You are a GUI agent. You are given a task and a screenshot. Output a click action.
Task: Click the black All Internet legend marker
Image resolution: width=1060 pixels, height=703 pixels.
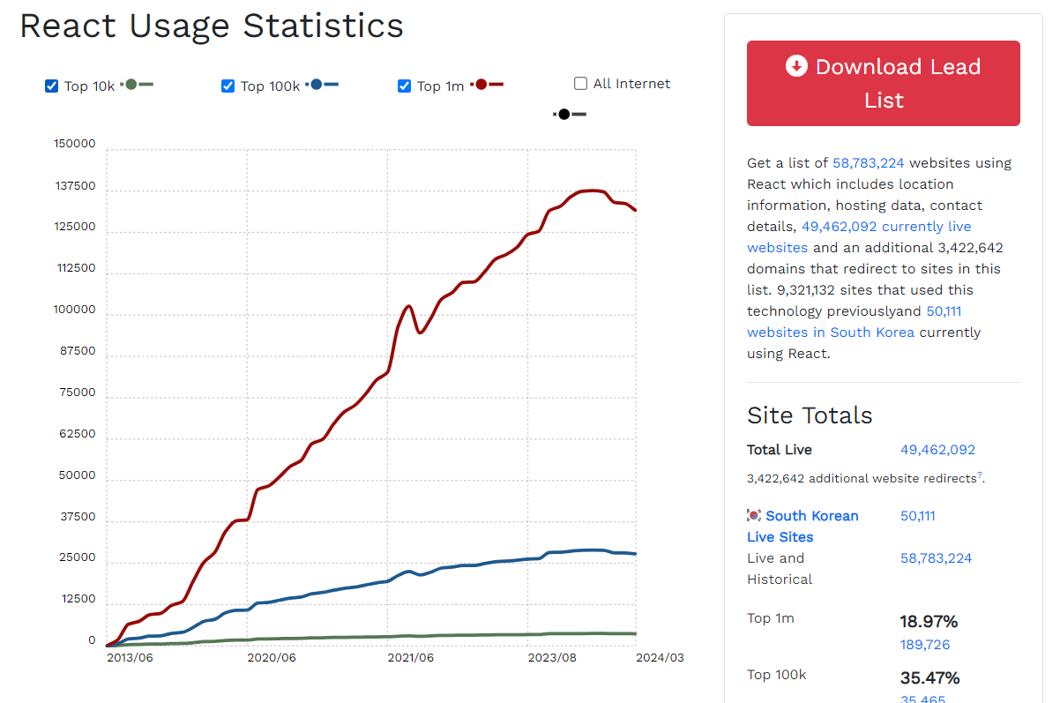pyautogui.click(x=564, y=115)
